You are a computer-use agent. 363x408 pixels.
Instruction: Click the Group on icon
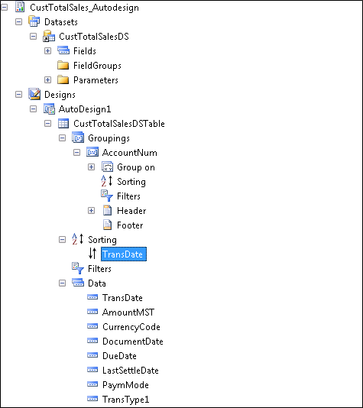click(107, 167)
